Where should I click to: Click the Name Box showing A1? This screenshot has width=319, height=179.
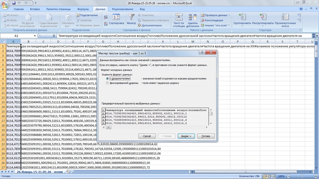(x=17, y=36)
